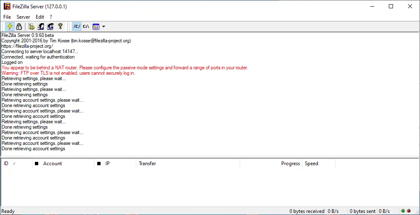Switch to /C/ path display format
This screenshot has height=215, width=420.
tap(76, 27)
